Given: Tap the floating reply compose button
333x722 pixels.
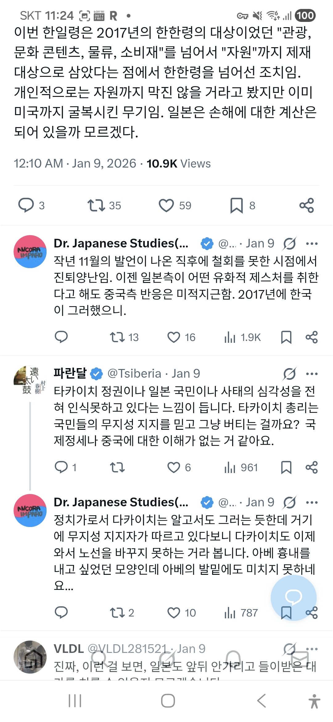Looking at the screenshot, I should point(293,597).
